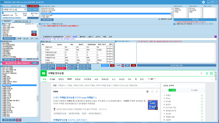
Task: Open the trend chart icon for 미스터리 키친
Action: click(202, 107)
